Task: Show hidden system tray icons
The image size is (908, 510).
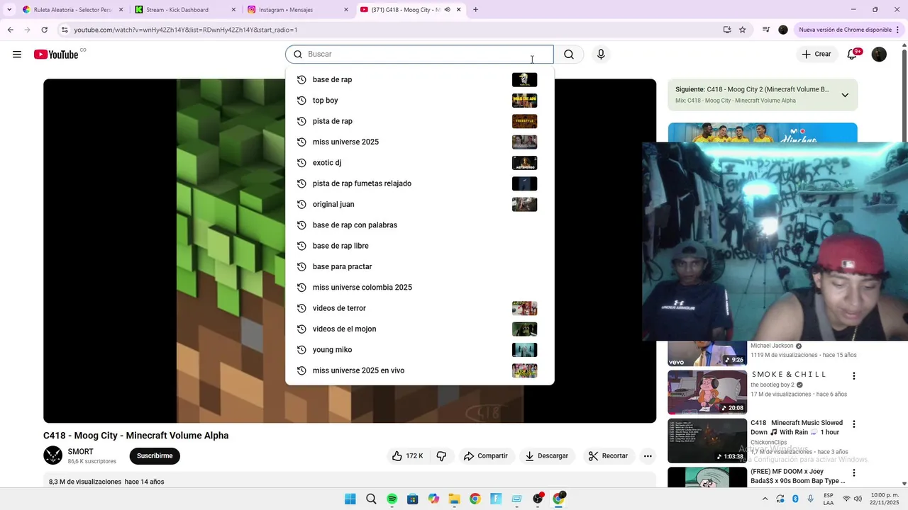Action: [765, 499]
